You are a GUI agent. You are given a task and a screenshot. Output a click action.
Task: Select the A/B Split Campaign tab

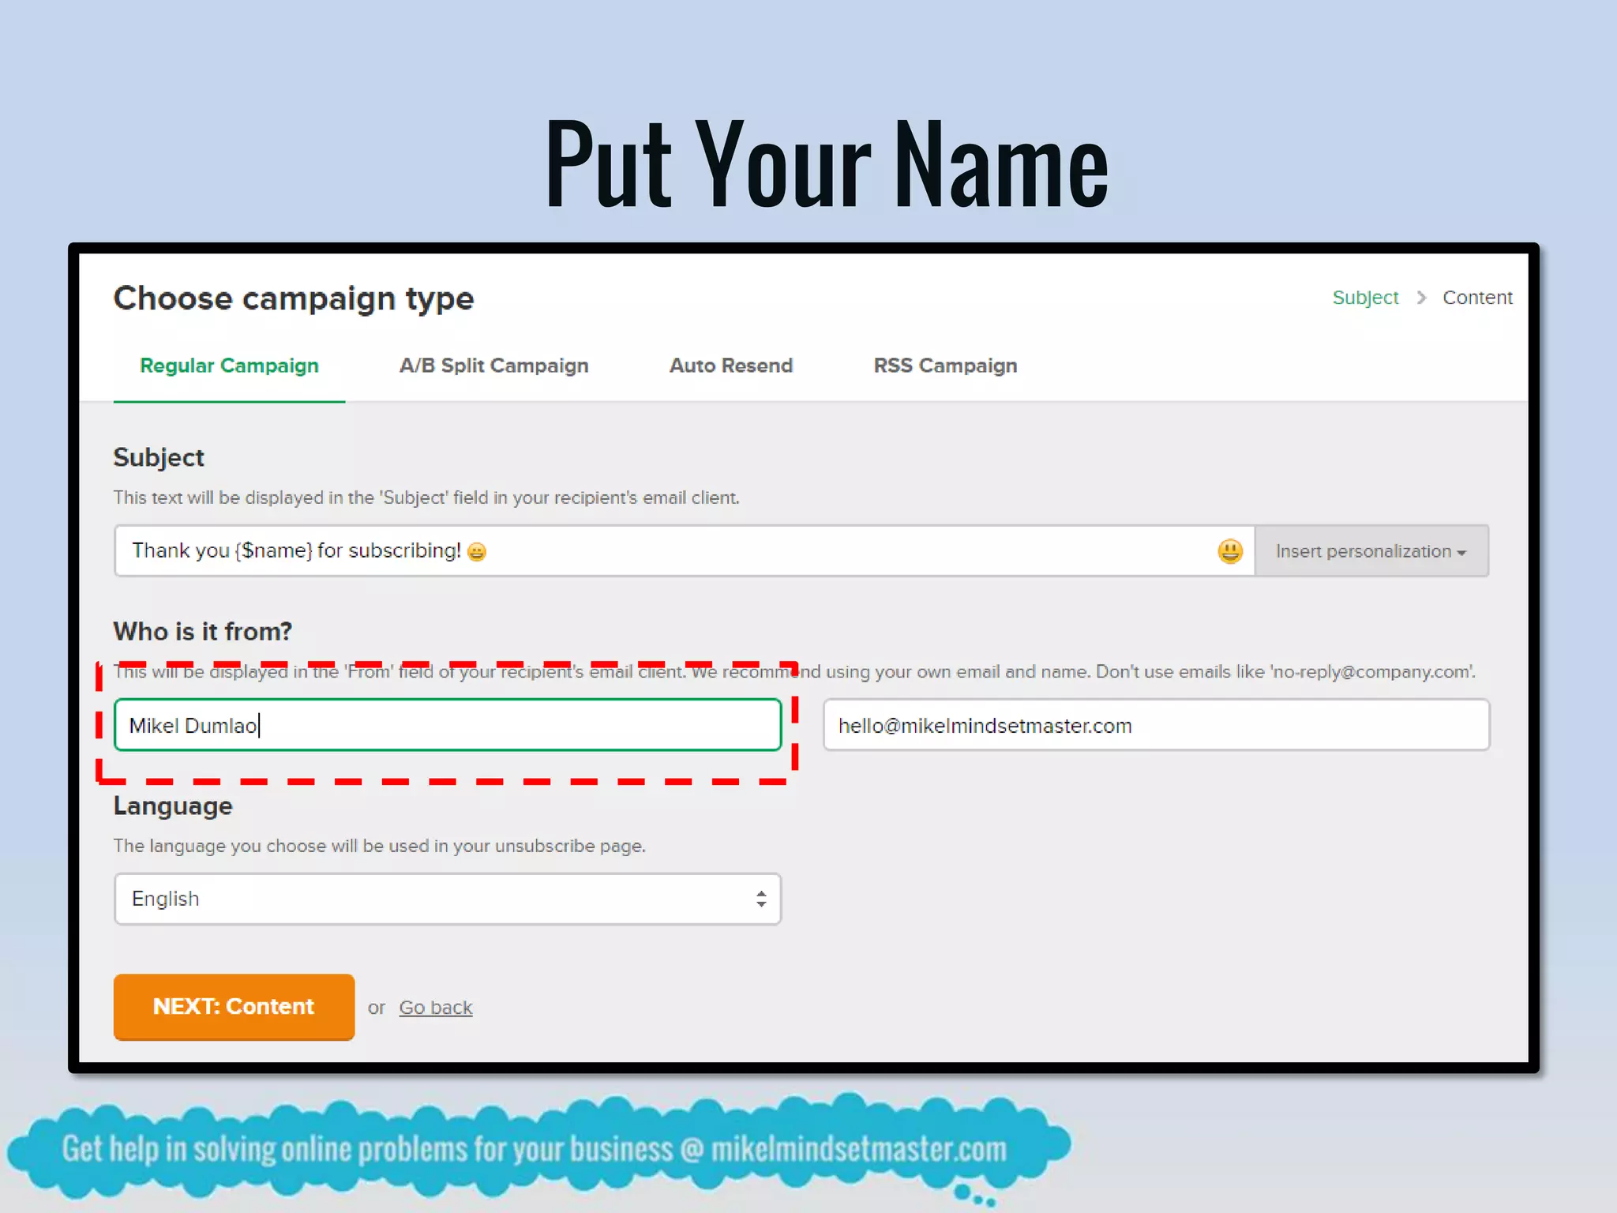493,366
